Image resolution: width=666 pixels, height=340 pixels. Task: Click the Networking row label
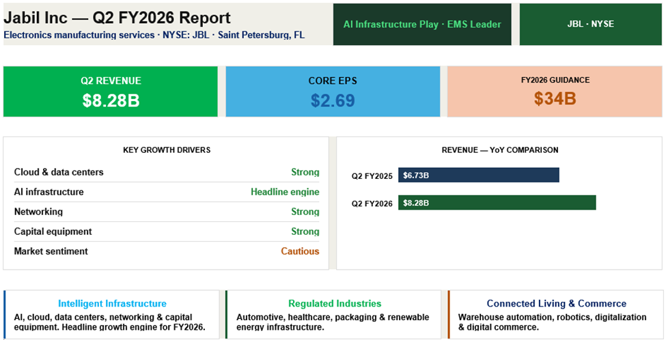click(38, 212)
